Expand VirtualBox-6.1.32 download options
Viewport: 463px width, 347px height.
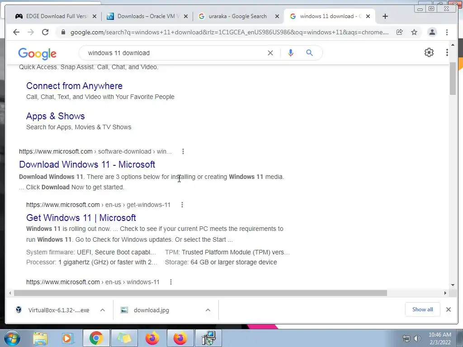click(103, 310)
